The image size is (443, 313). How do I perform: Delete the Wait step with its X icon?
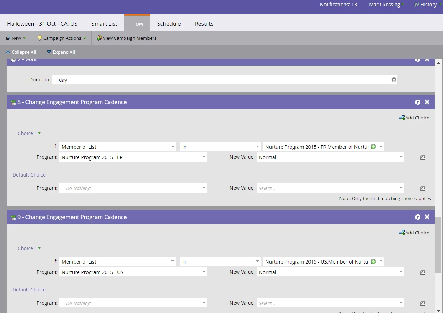click(x=427, y=60)
